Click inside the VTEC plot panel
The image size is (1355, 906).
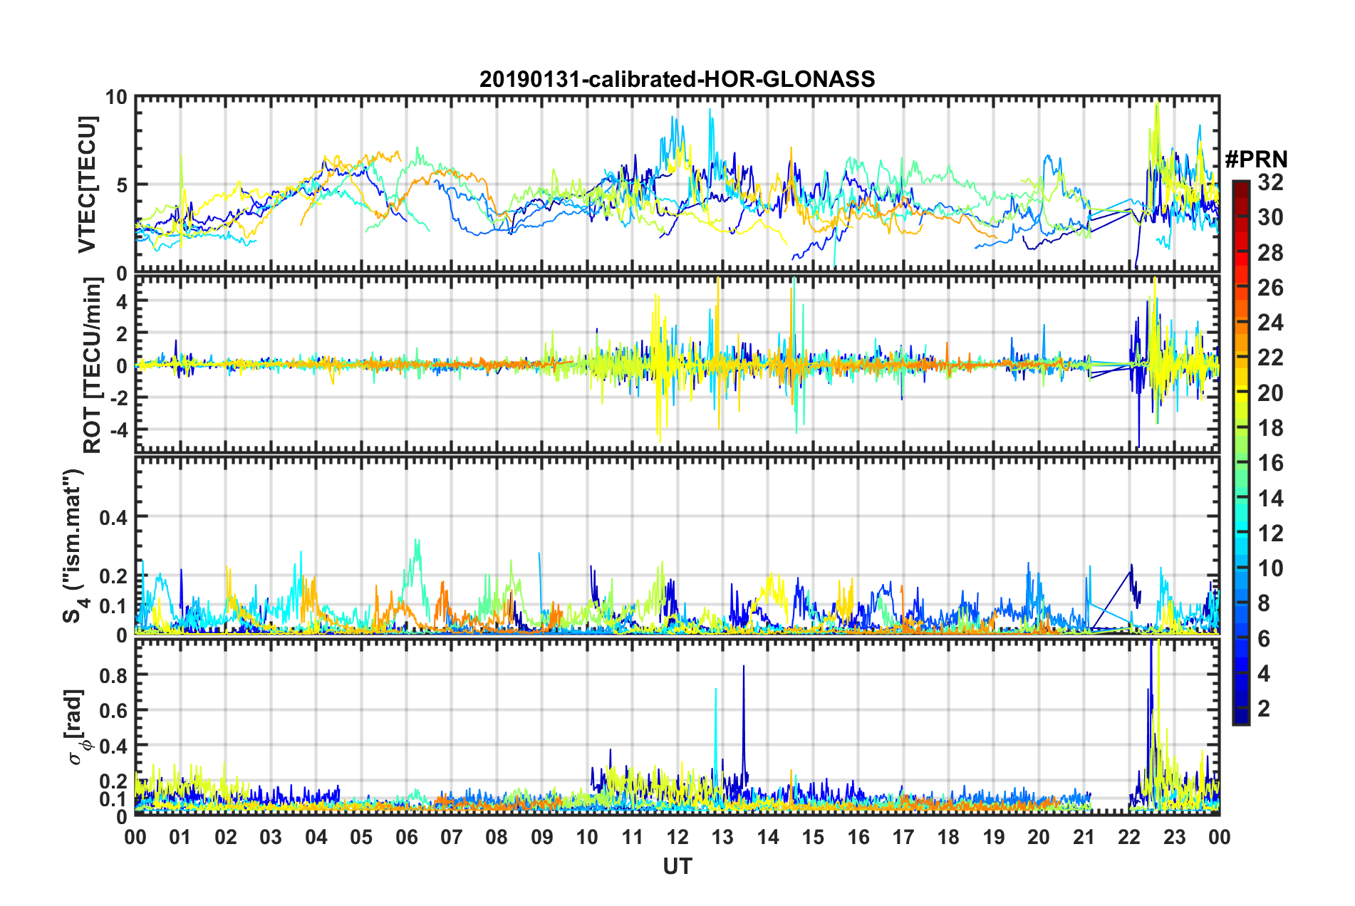click(677, 184)
